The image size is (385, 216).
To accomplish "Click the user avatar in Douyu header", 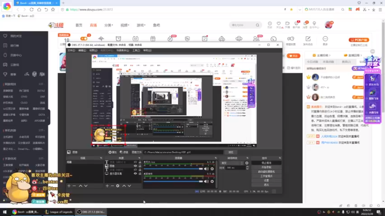I will tap(328, 25).
